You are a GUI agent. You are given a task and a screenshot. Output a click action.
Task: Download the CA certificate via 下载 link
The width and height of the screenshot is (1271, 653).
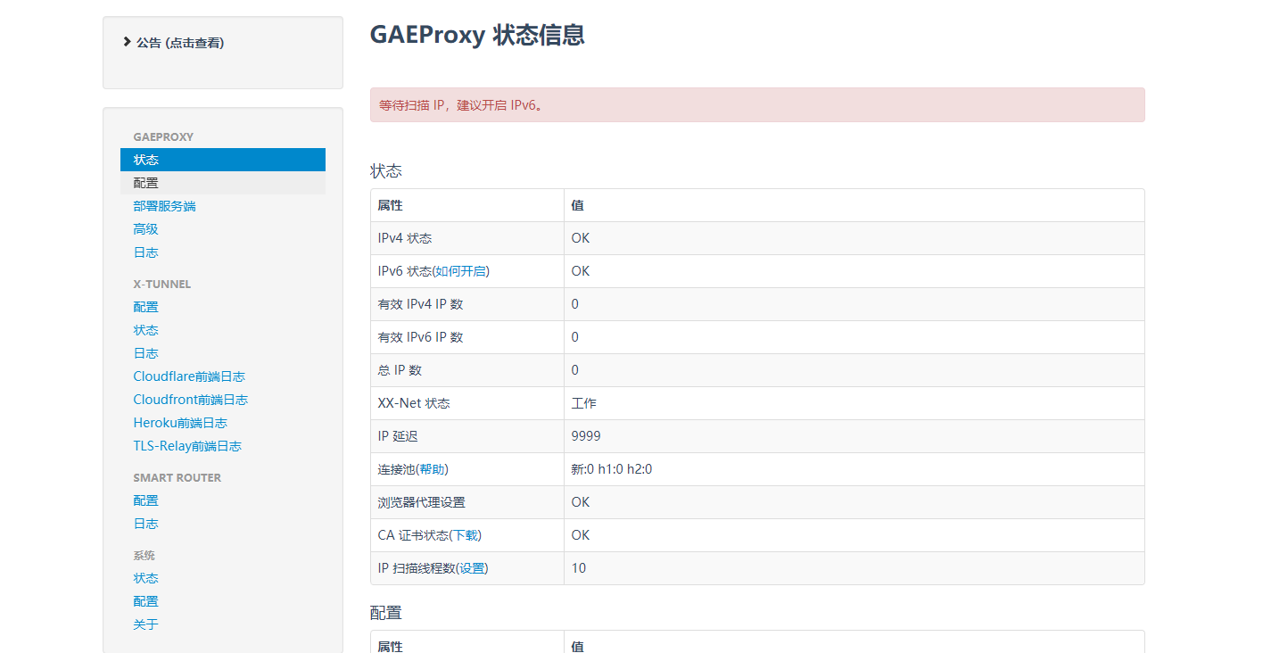click(x=465, y=534)
